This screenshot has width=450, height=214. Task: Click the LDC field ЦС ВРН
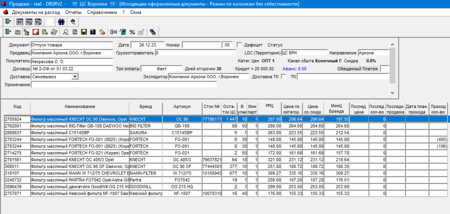pos(304,53)
